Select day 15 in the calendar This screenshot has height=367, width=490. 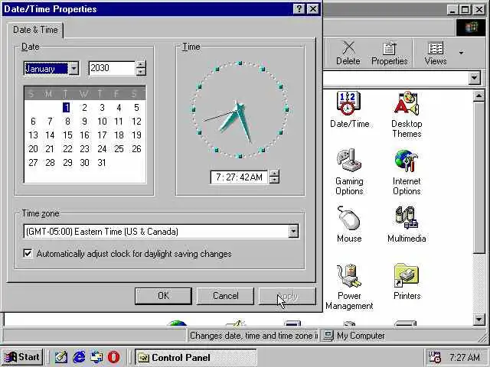(x=67, y=135)
